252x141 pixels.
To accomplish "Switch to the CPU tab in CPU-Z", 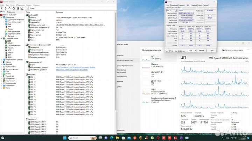I will coord(168,5).
